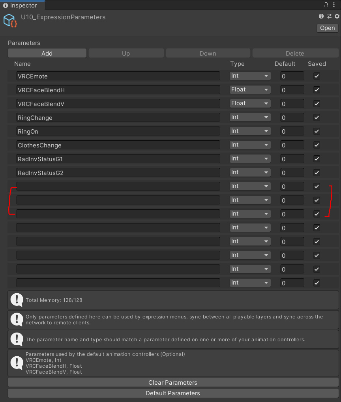
Task: Toggle Saved checkbox of last empty row
Action: (x=317, y=283)
